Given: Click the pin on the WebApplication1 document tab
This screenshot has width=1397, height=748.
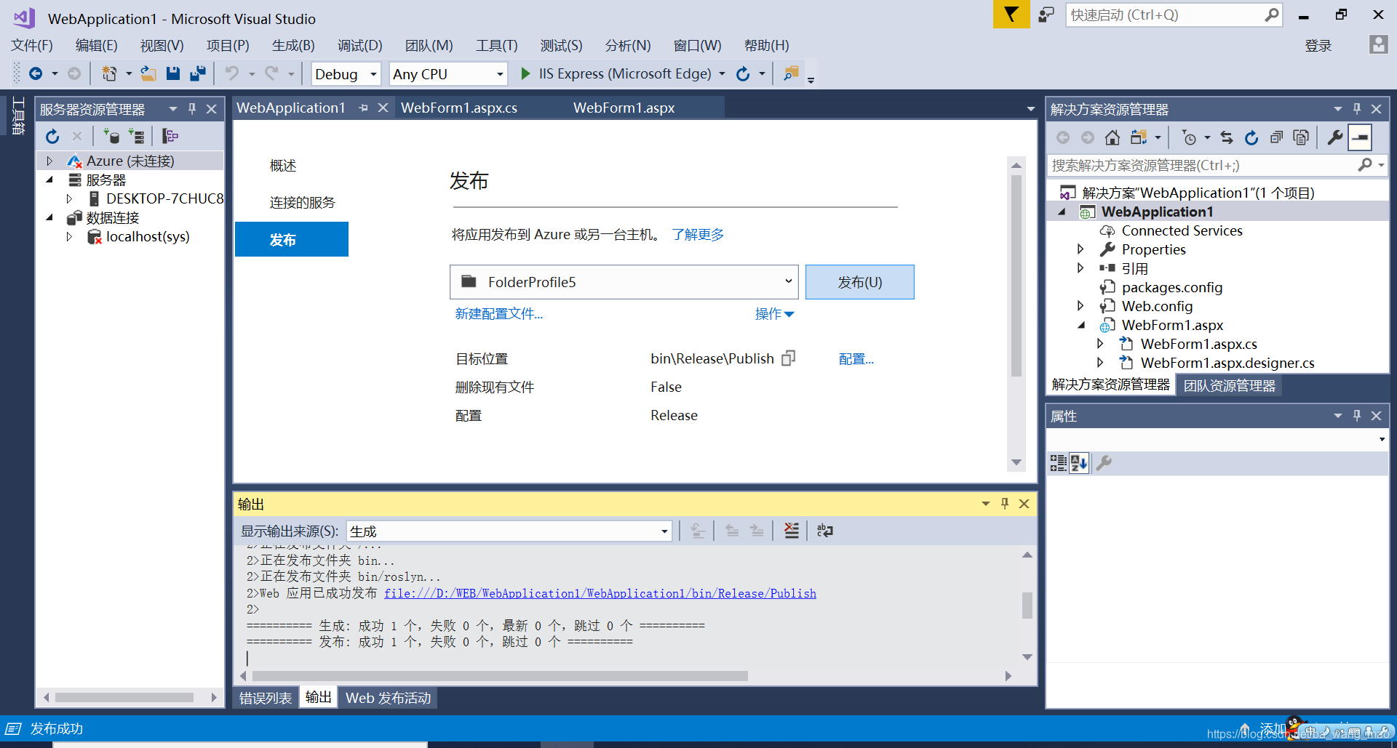Looking at the screenshot, I should [x=363, y=108].
